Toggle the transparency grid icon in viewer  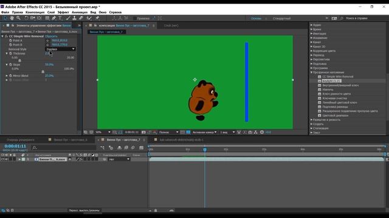coord(188,132)
